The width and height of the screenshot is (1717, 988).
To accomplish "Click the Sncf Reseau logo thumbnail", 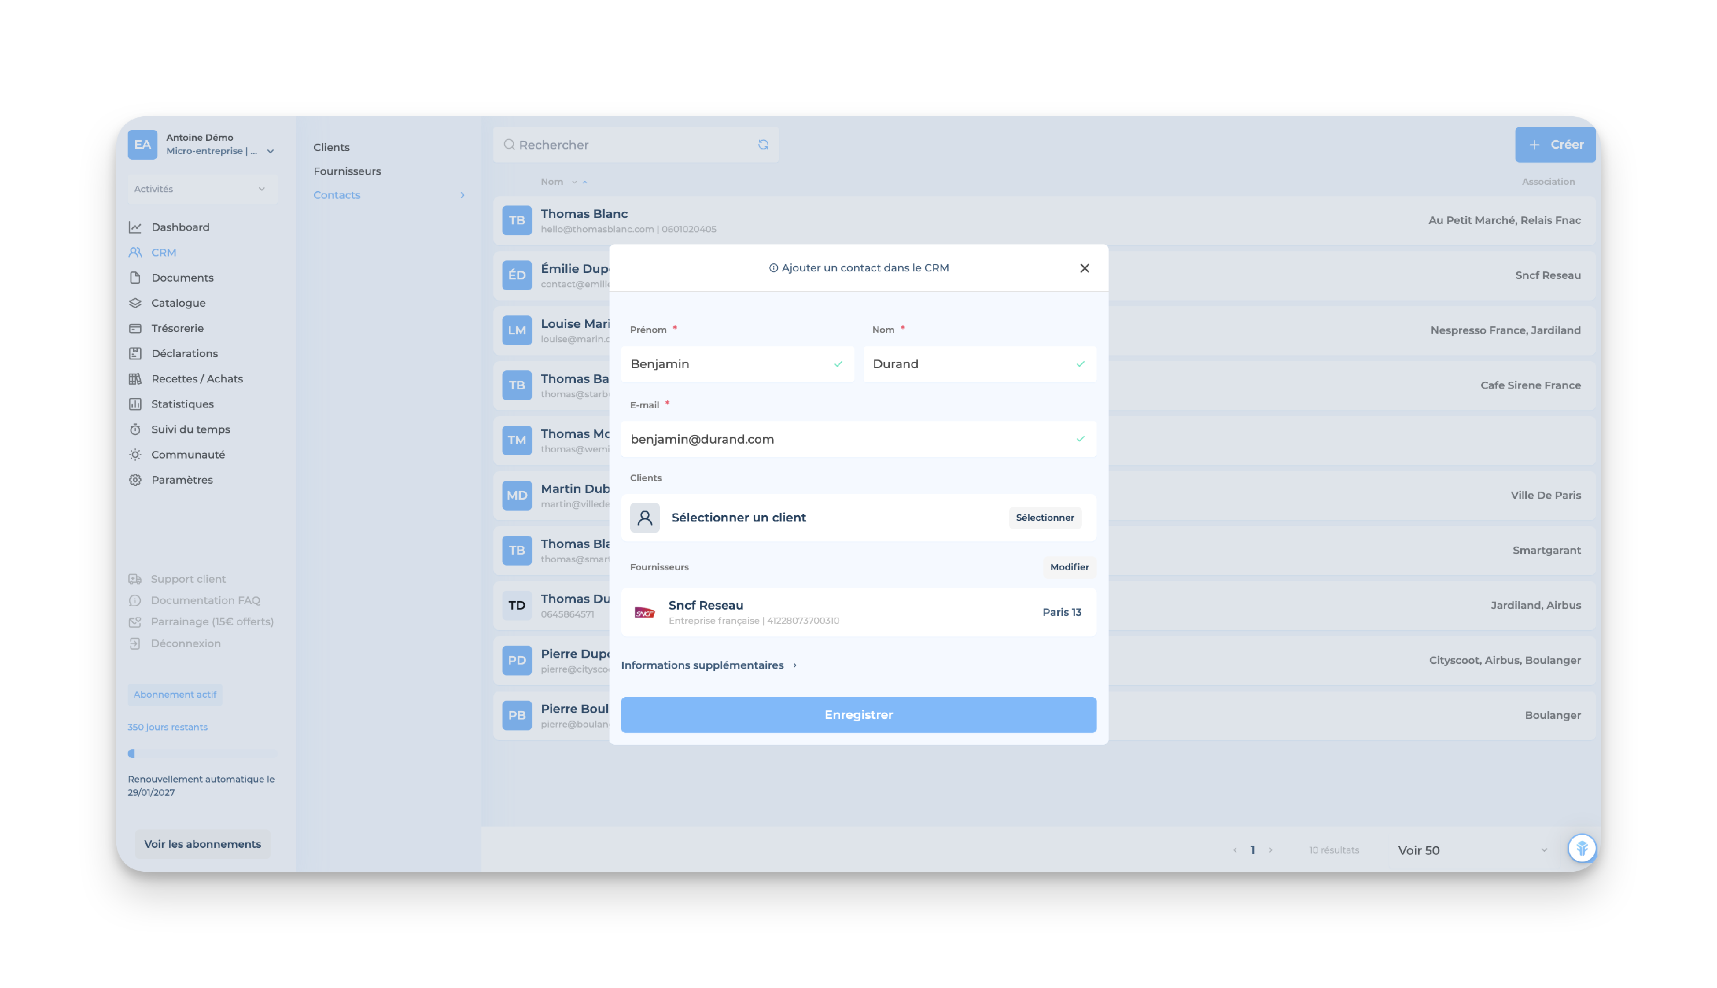I will click(x=644, y=612).
